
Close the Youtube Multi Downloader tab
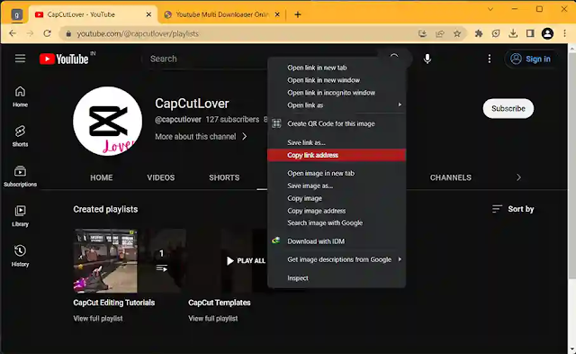pos(277,14)
